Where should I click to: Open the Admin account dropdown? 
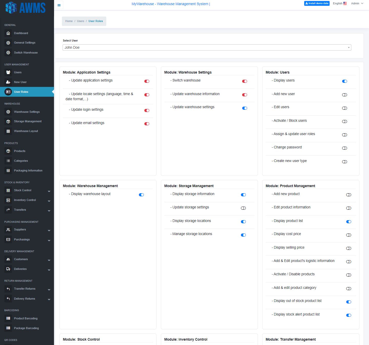pos(357,3)
